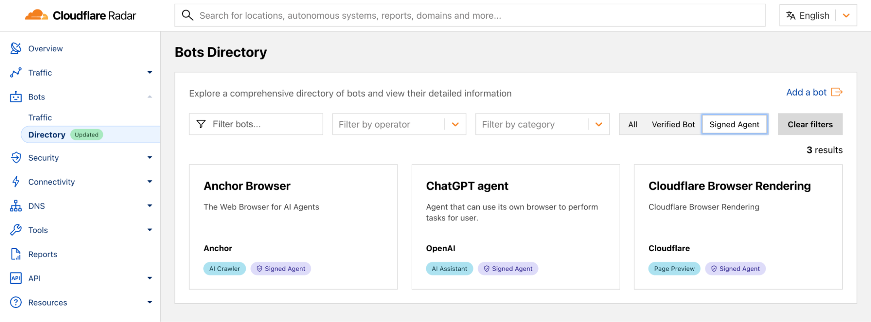Collapse the Bots sidebar section
The height and width of the screenshot is (322, 871).
(x=149, y=97)
